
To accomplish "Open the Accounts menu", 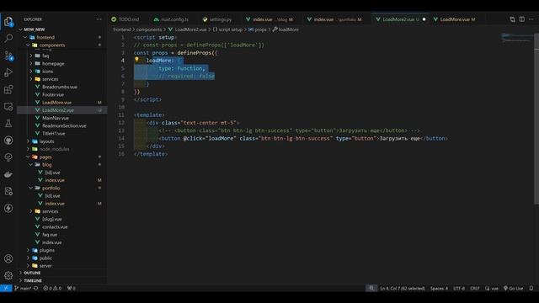I will tap(8, 258).
